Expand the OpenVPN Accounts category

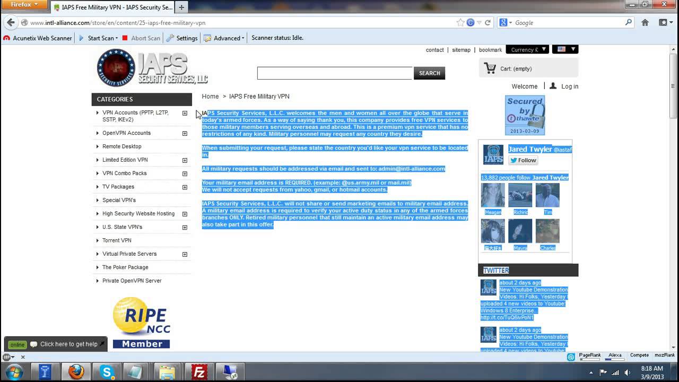(185, 133)
